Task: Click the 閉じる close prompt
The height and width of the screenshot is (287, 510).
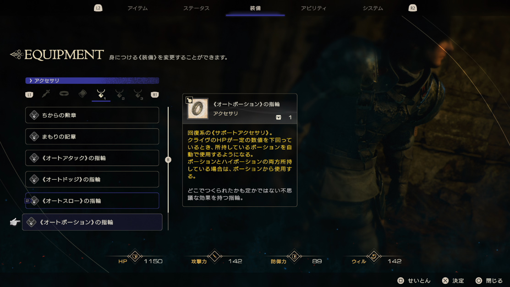Action: 489,281
